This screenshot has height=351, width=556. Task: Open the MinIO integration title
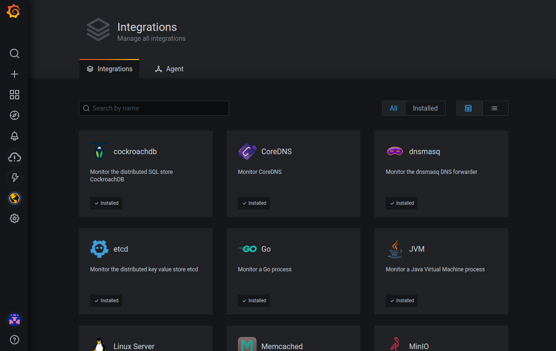[419, 346]
